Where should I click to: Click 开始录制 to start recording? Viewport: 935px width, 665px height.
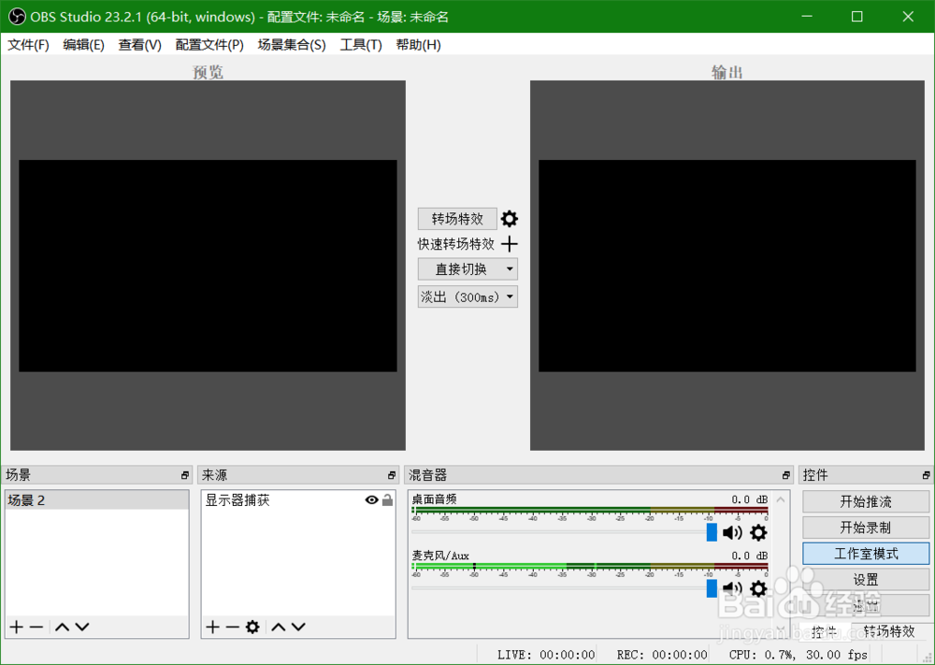866,528
